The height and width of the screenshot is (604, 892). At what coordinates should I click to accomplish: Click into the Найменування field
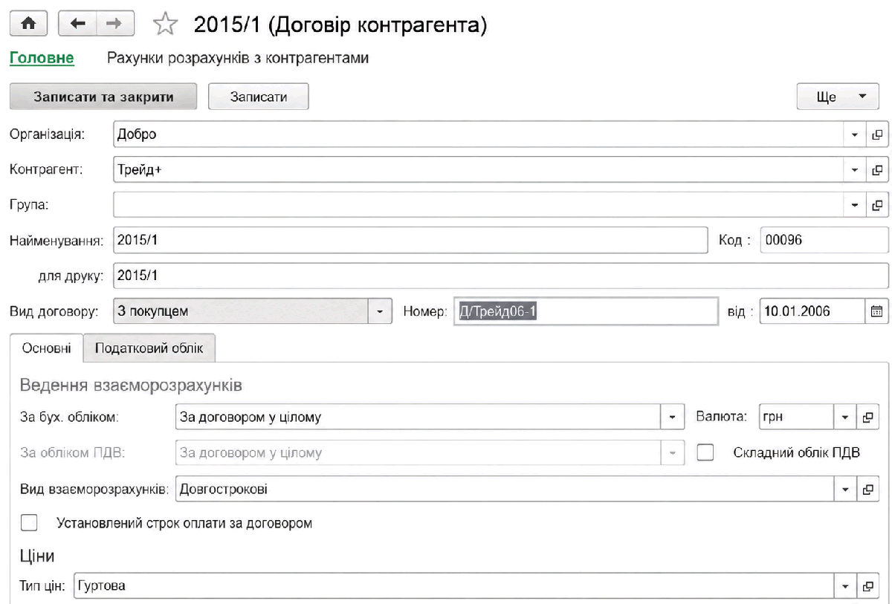(410, 240)
